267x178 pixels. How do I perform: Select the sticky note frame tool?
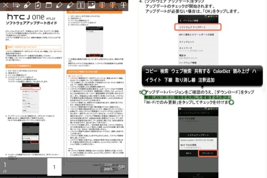tap(49, 5)
